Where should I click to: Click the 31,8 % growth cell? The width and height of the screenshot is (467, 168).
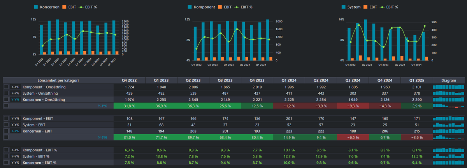129,106
